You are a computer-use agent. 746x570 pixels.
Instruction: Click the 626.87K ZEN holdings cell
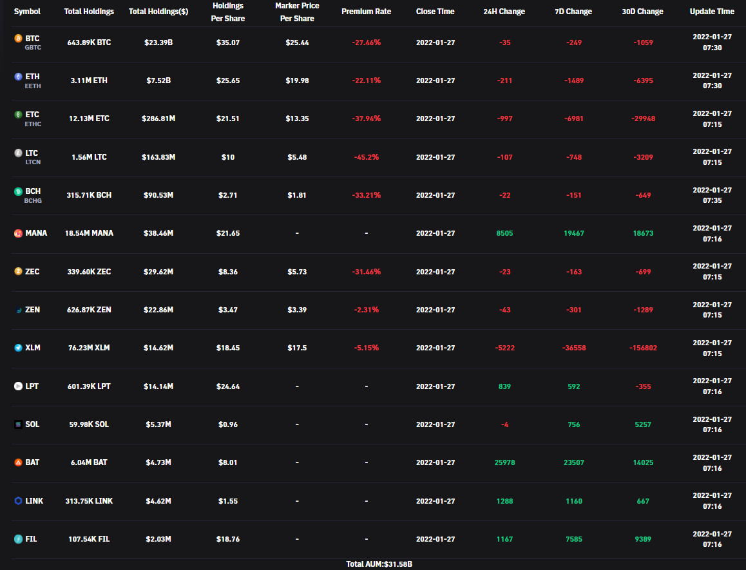(89, 310)
